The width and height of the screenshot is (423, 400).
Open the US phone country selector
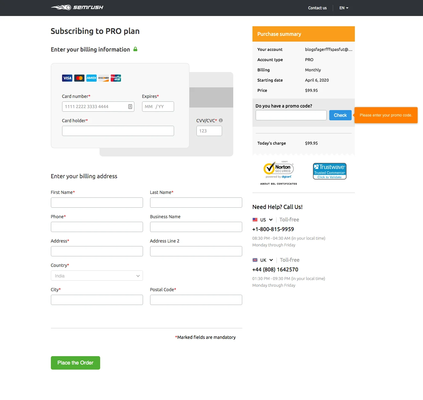(x=263, y=220)
